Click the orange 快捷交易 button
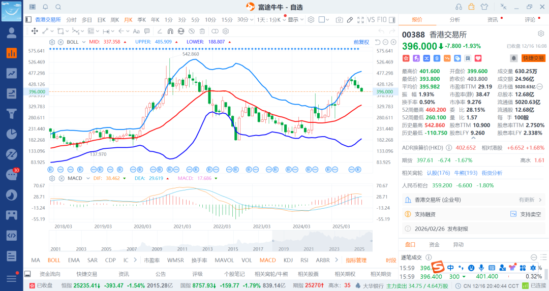Viewport: 549px width, 291px height. pos(533,58)
